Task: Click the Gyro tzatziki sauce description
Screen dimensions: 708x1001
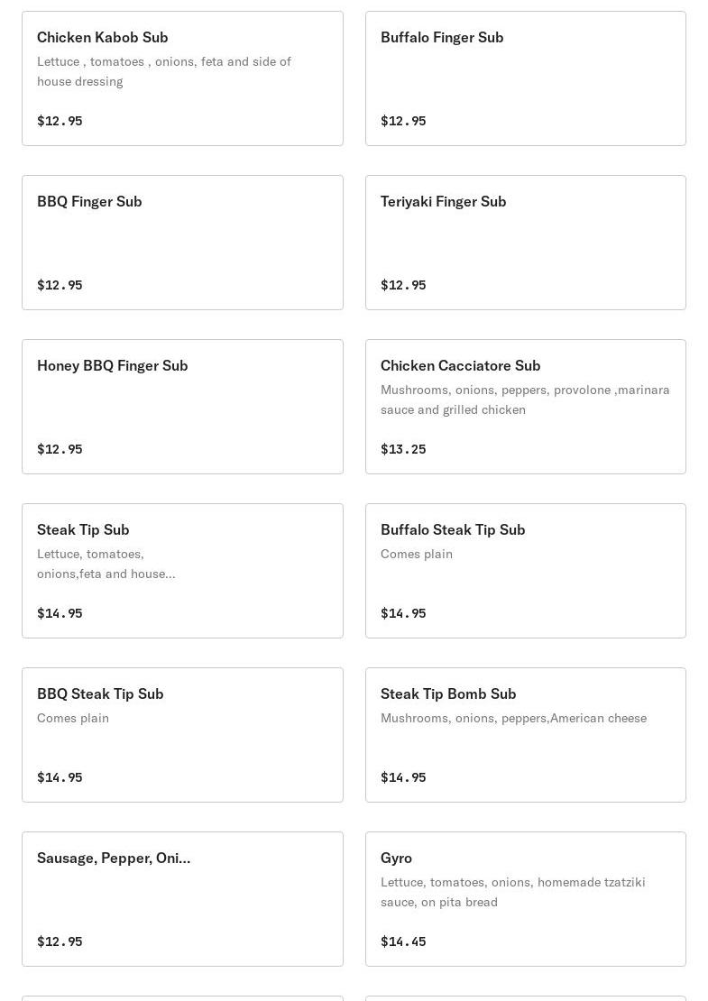Action: coord(512,892)
